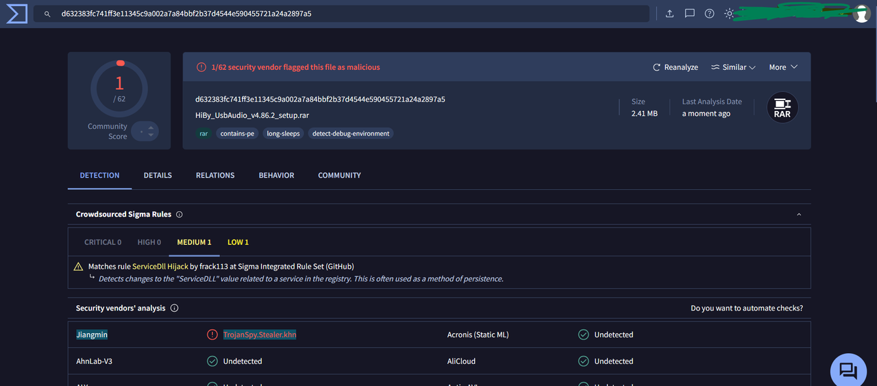This screenshot has width=877, height=386.
Task: Select the HIGH 0 severity tab
Action: click(149, 242)
